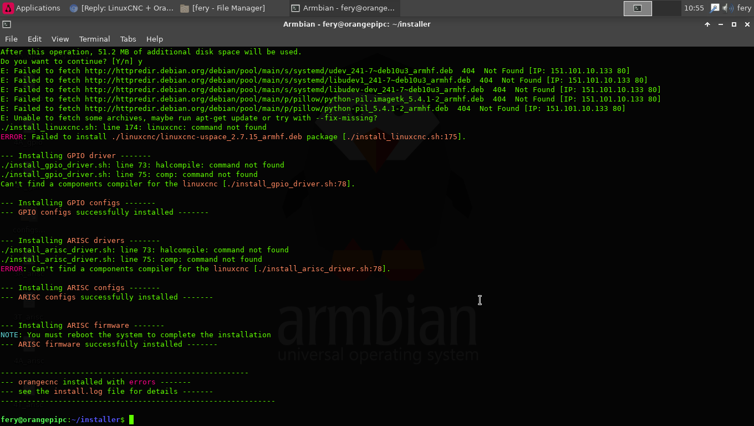Click the udev_241-7 failed fetch URL
Screen dimensions: 754x426
[x=269, y=71]
